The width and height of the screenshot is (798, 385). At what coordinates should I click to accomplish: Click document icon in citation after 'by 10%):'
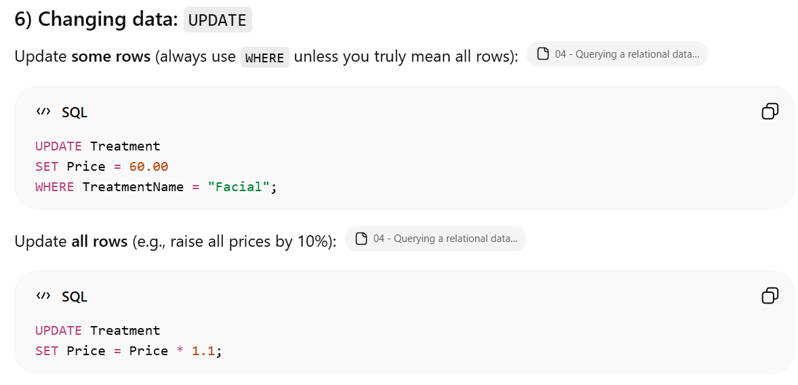pyautogui.click(x=361, y=239)
